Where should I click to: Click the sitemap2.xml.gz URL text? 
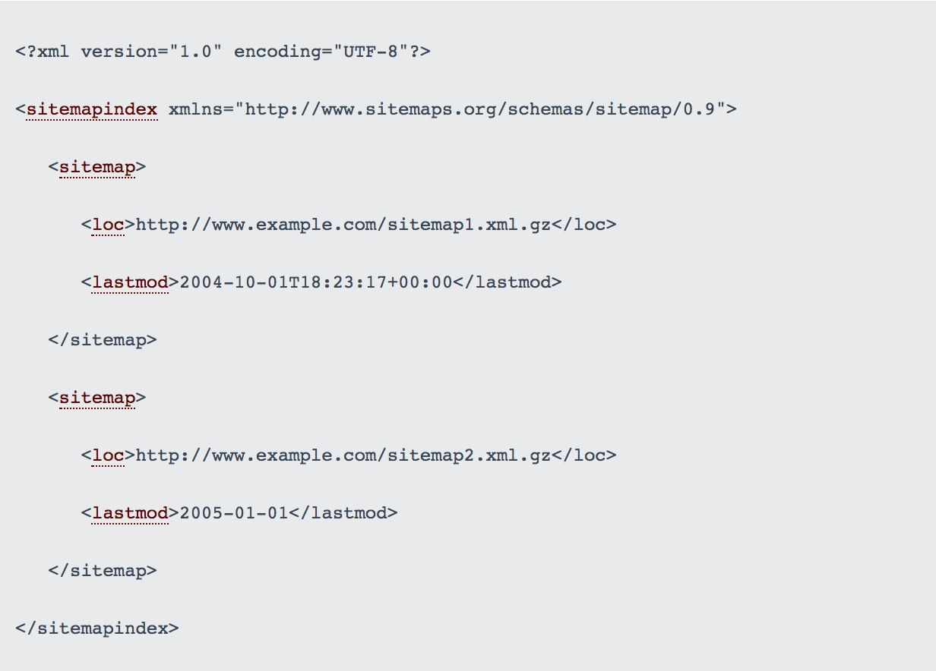tap(343, 455)
